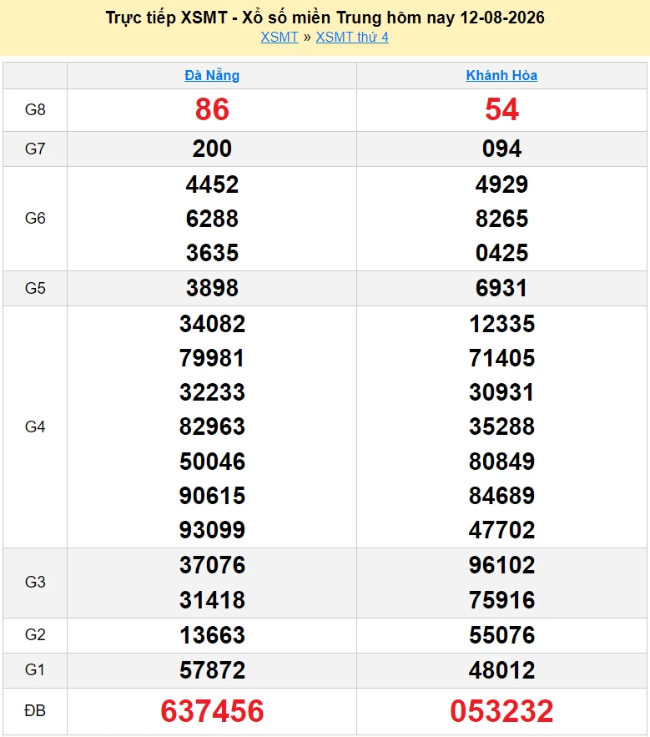650x737 pixels.
Task: Select G5 number 3898
Action: tap(212, 288)
